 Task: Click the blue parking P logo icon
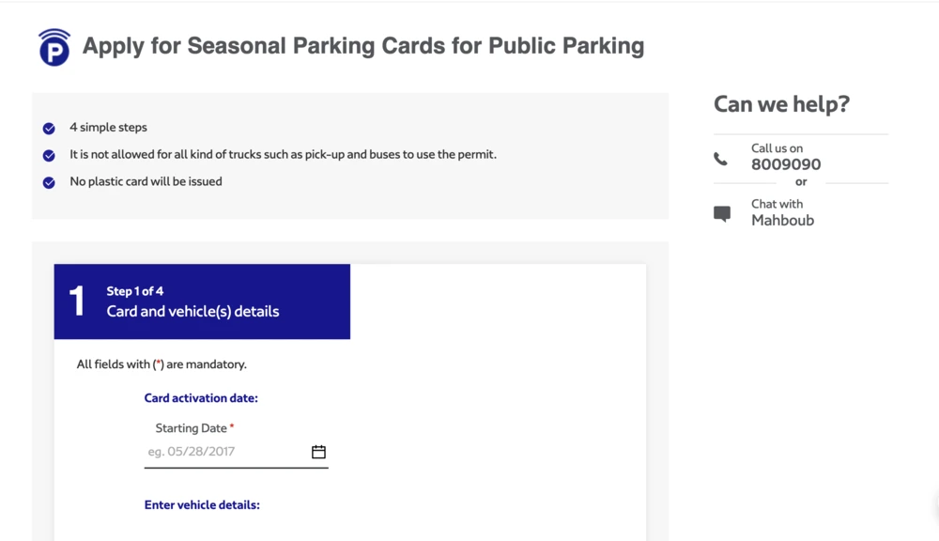click(54, 47)
